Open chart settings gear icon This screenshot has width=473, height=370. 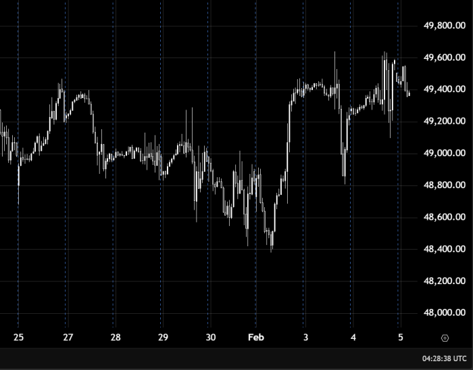point(445,338)
